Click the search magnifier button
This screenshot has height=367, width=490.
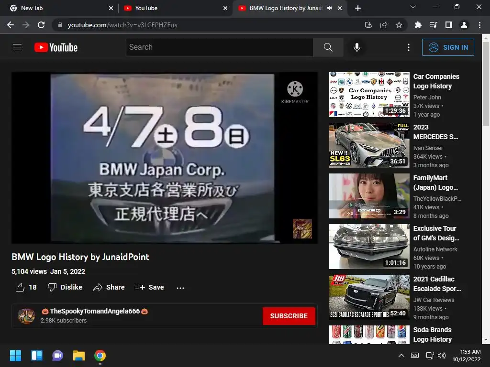328,47
